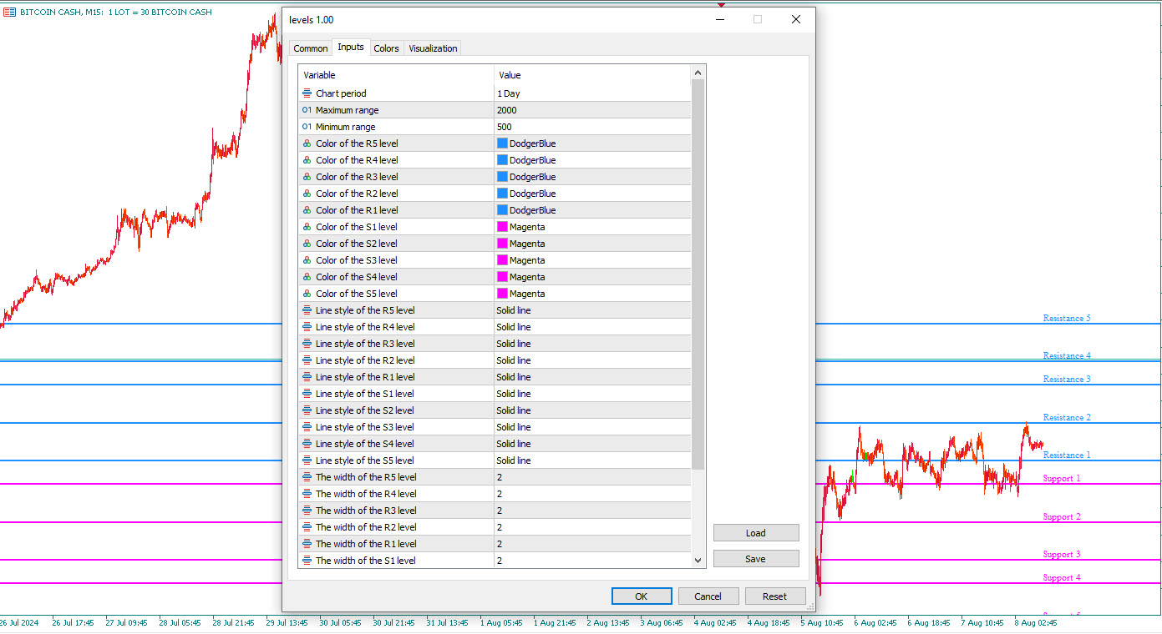Click the Maximum range integer icon
Viewport: 1162px width, 634px height.
[x=307, y=110]
